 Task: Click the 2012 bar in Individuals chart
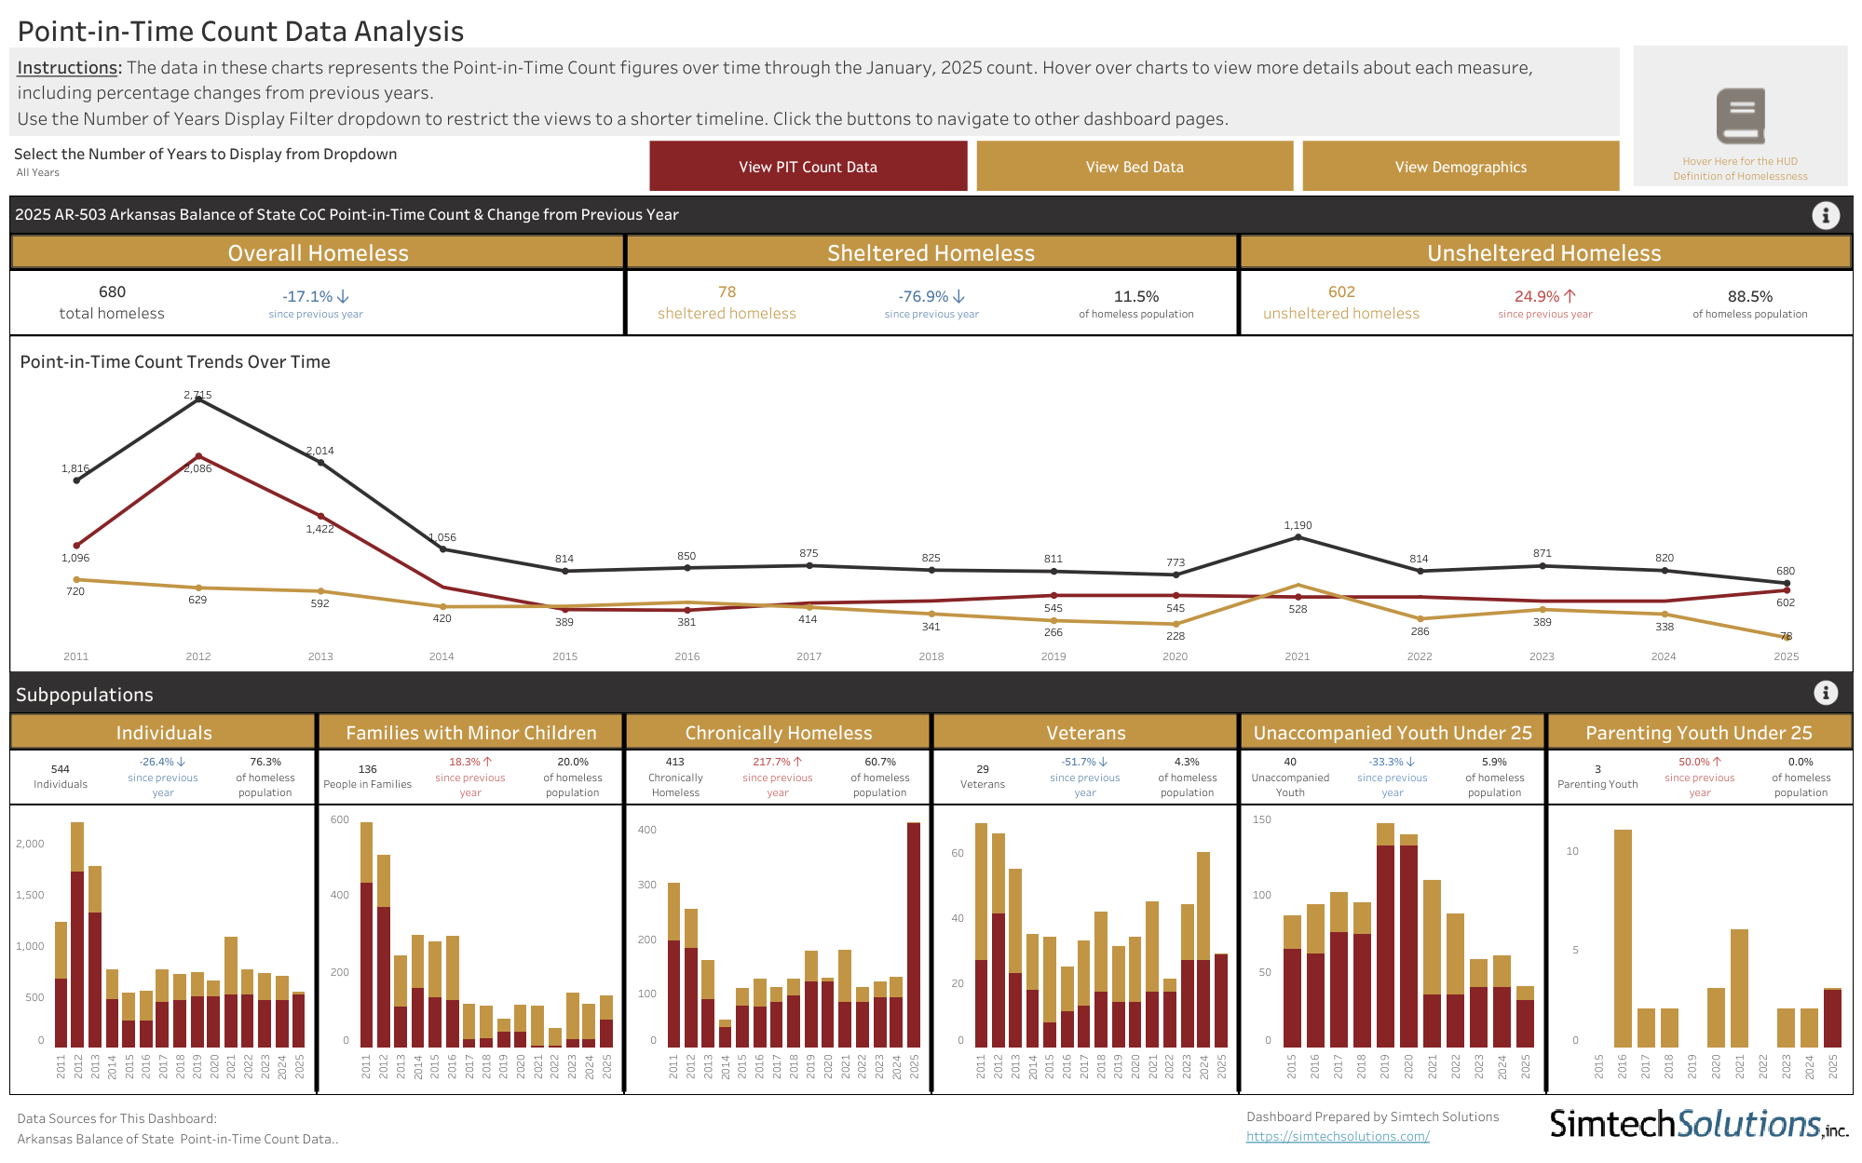(x=77, y=935)
